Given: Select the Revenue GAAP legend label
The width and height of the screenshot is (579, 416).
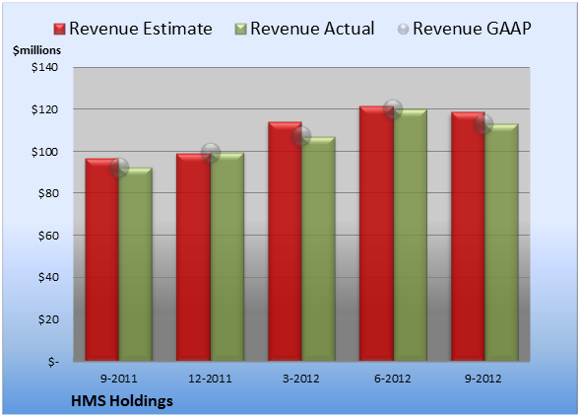Looking at the screenshot, I should (x=472, y=29).
